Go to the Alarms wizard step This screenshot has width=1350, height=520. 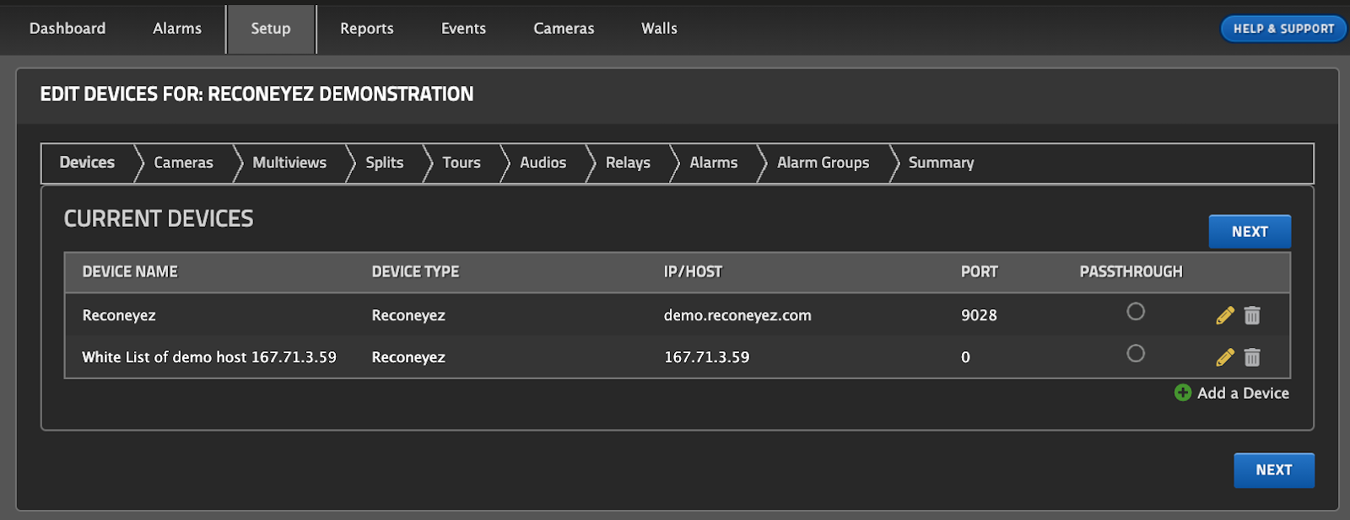click(714, 163)
